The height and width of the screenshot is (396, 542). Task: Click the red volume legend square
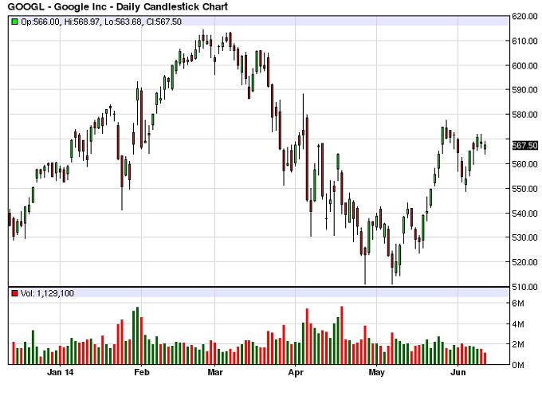pos(14,293)
